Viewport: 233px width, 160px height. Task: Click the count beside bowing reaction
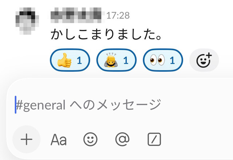(x=126, y=61)
